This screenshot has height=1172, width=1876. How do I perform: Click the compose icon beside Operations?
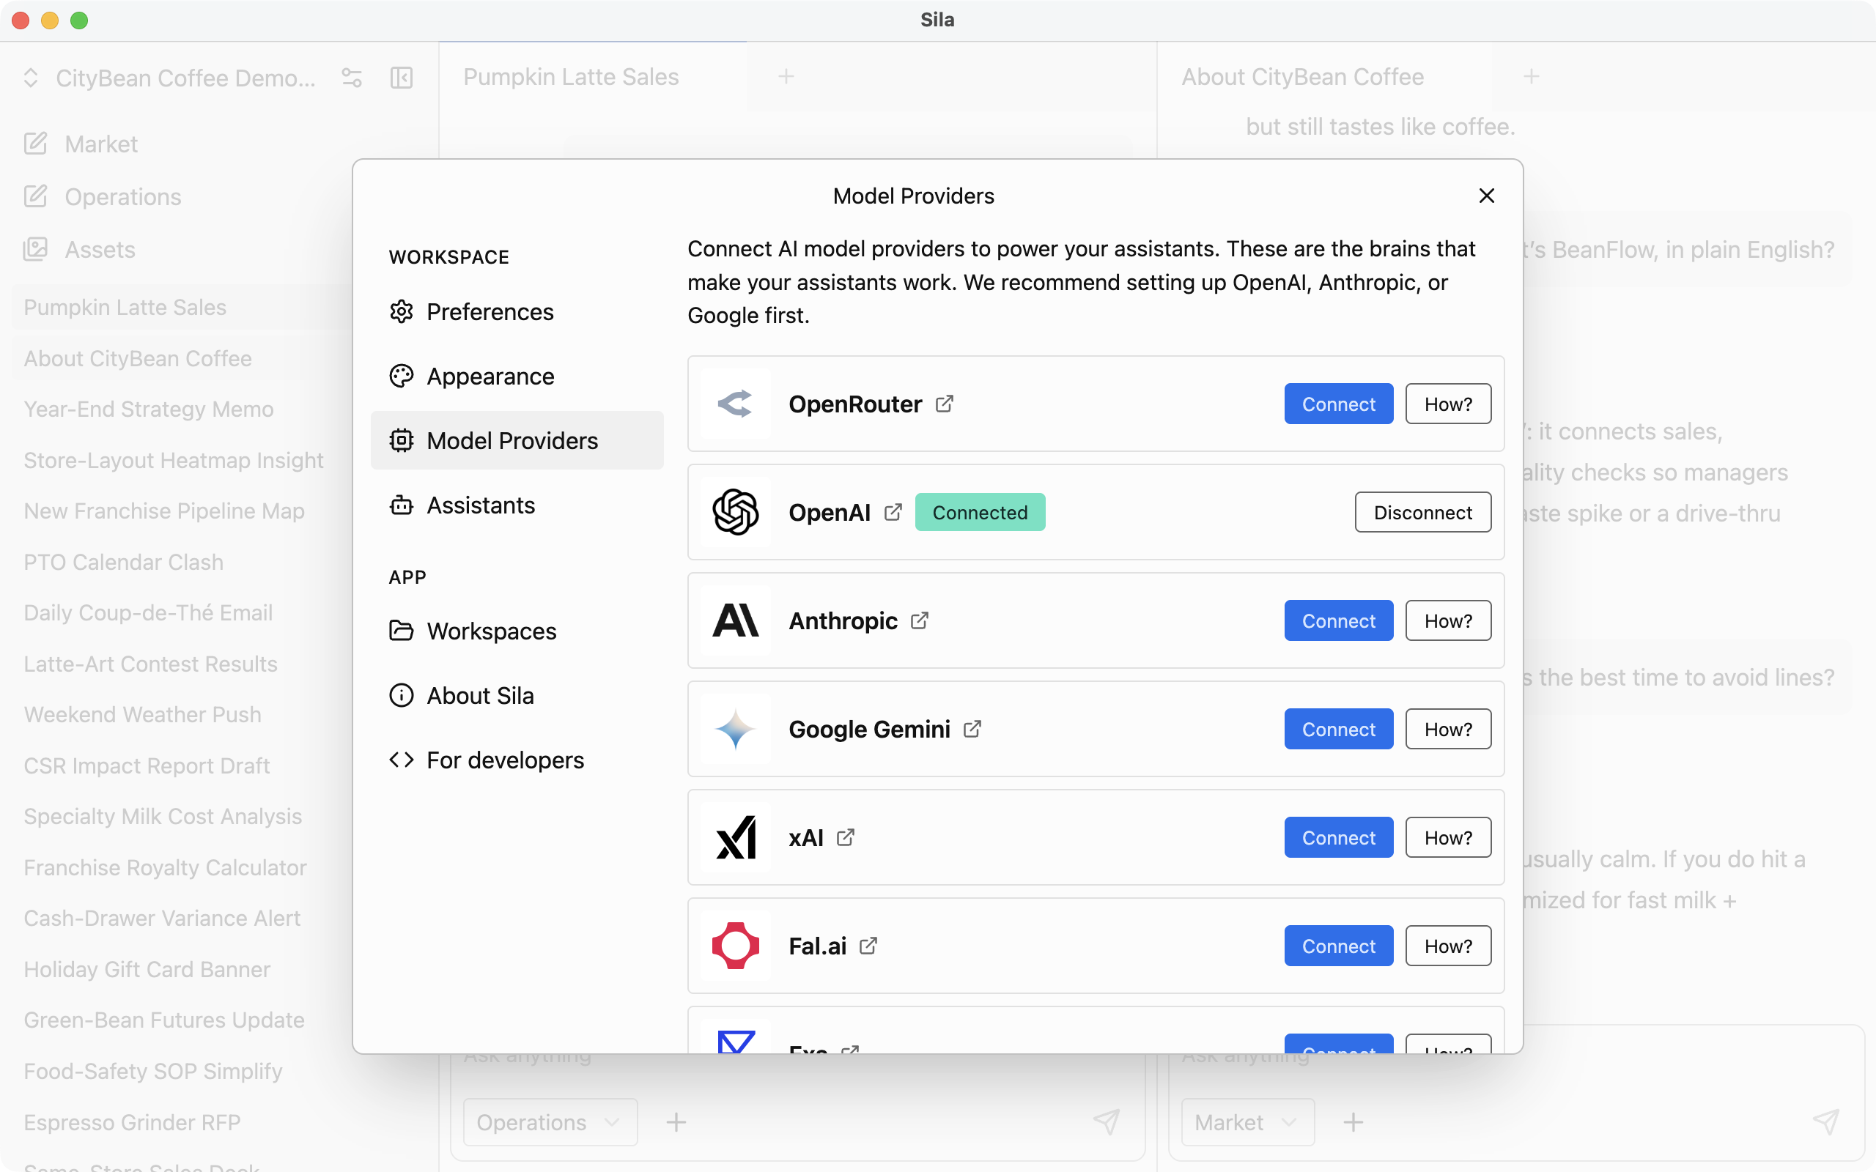coord(36,196)
